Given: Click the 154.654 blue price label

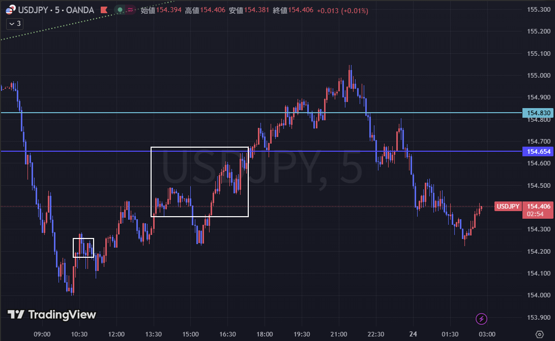Looking at the screenshot, I should [538, 151].
